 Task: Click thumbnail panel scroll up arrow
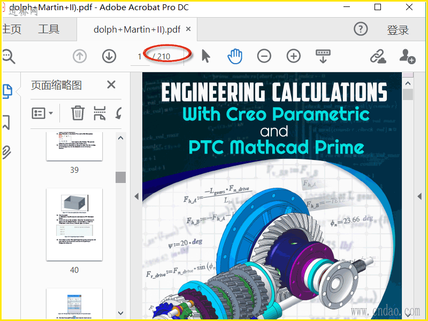click(x=121, y=138)
